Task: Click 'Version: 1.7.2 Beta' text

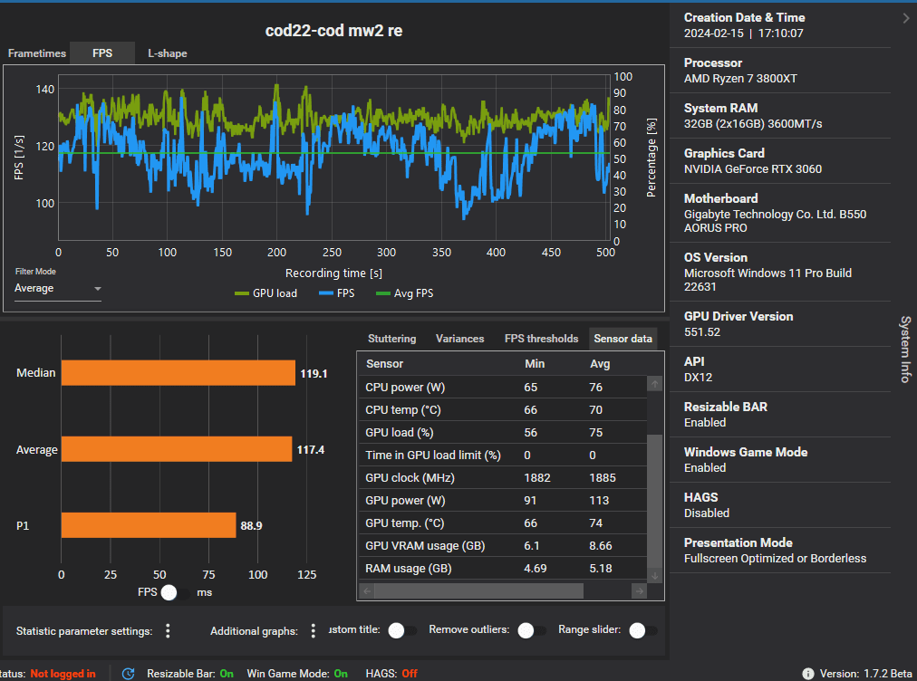Action: (865, 674)
